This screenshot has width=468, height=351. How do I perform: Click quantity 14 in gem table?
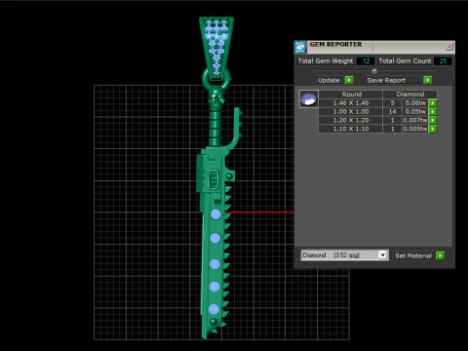(392, 111)
